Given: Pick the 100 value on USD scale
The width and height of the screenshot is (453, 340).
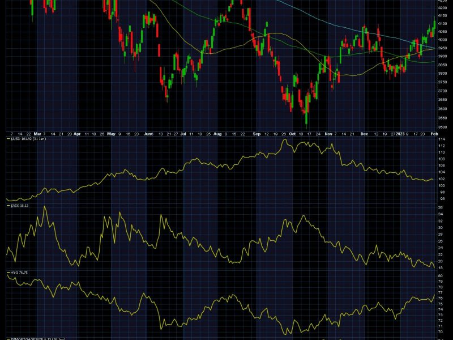Looking at the screenshot, I should pyautogui.click(x=442, y=186).
